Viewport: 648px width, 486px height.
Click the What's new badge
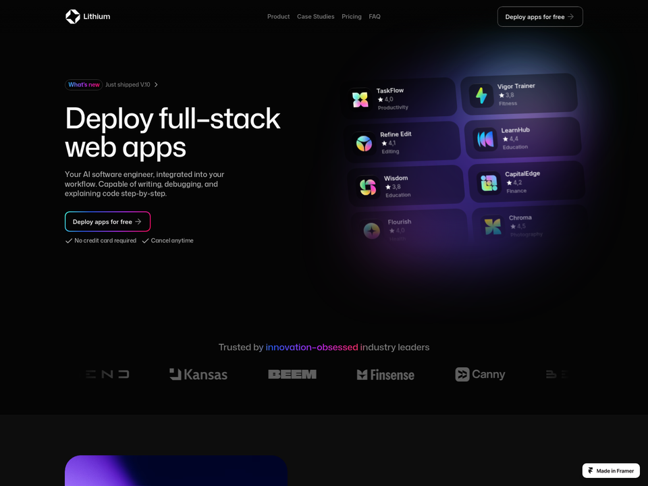(84, 85)
